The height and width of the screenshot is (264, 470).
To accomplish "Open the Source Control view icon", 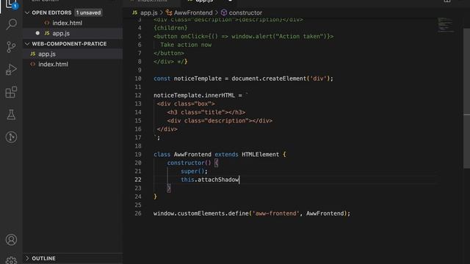I will tap(12, 47).
